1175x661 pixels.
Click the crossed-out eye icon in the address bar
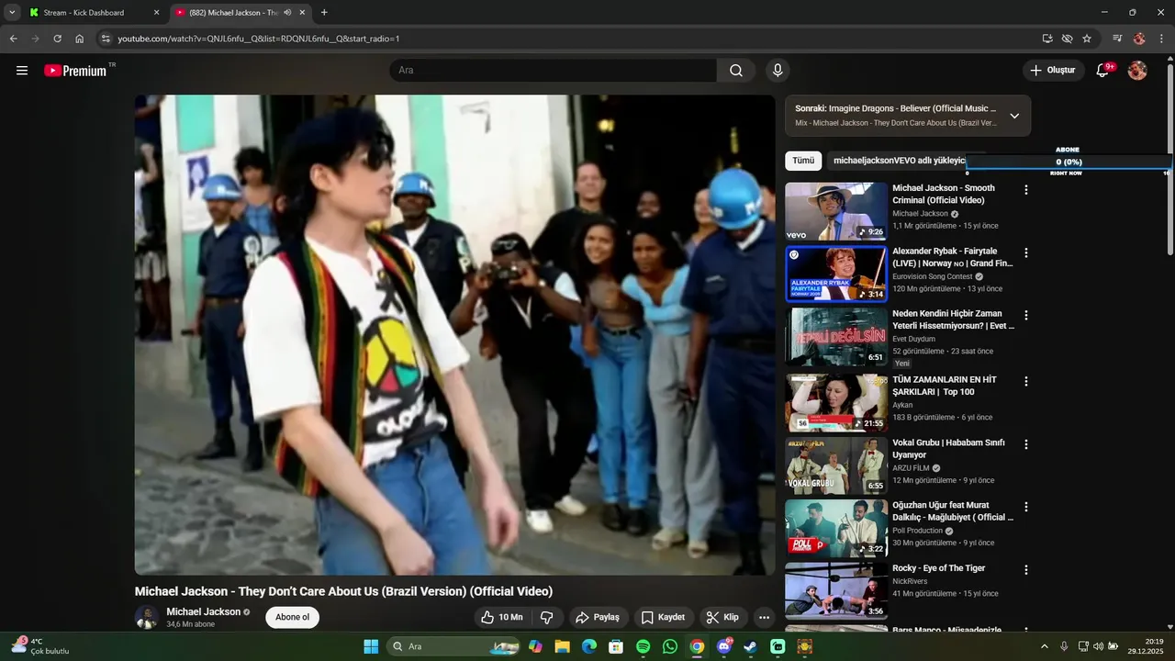1067,39
